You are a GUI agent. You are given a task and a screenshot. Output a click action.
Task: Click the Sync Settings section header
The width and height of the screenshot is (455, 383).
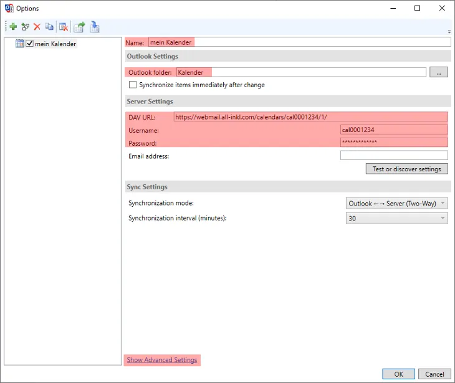288,187
